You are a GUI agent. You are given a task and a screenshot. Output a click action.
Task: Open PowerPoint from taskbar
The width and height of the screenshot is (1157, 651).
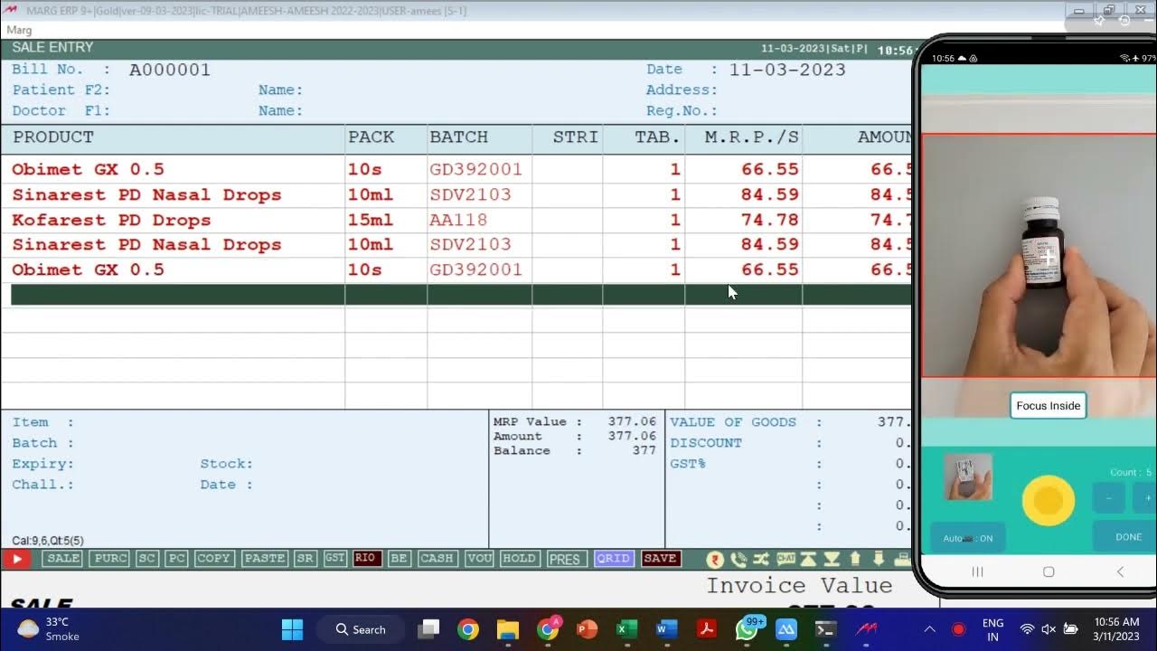(x=588, y=629)
